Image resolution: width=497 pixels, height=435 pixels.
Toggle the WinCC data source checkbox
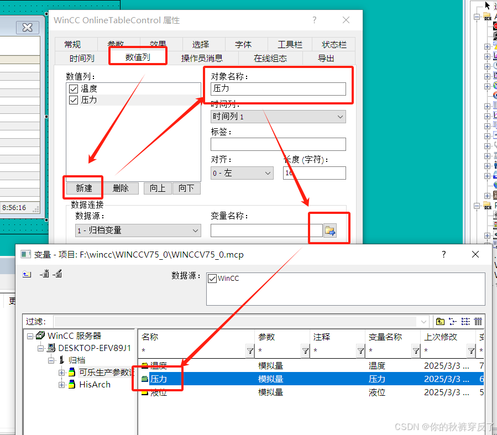tap(212, 279)
